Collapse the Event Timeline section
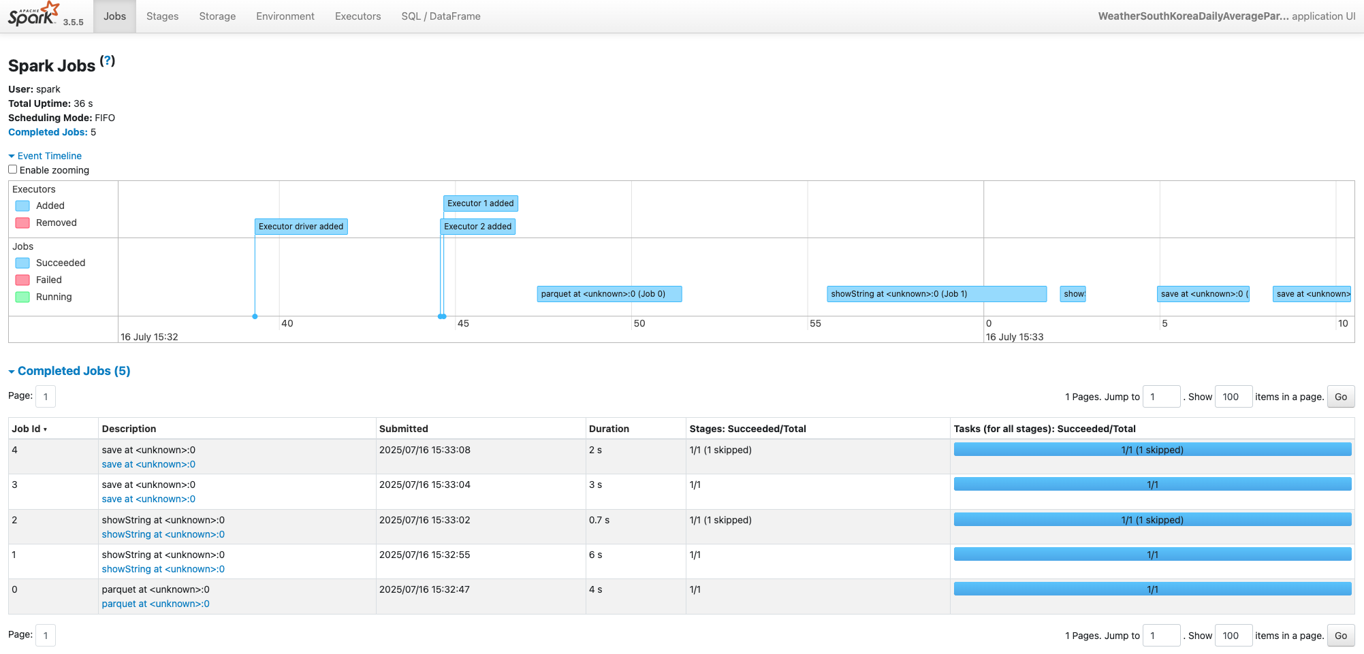 pyautogui.click(x=45, y=156)
